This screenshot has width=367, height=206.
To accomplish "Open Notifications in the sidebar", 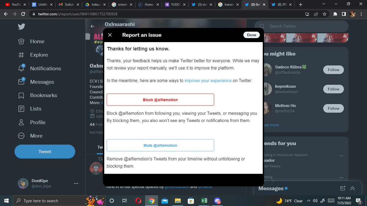I will coord(39,68).
